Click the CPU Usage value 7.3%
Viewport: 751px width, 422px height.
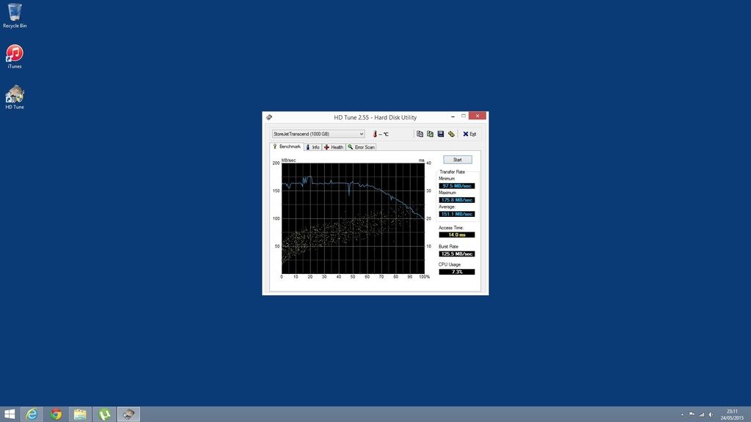(x=457, y=272)
